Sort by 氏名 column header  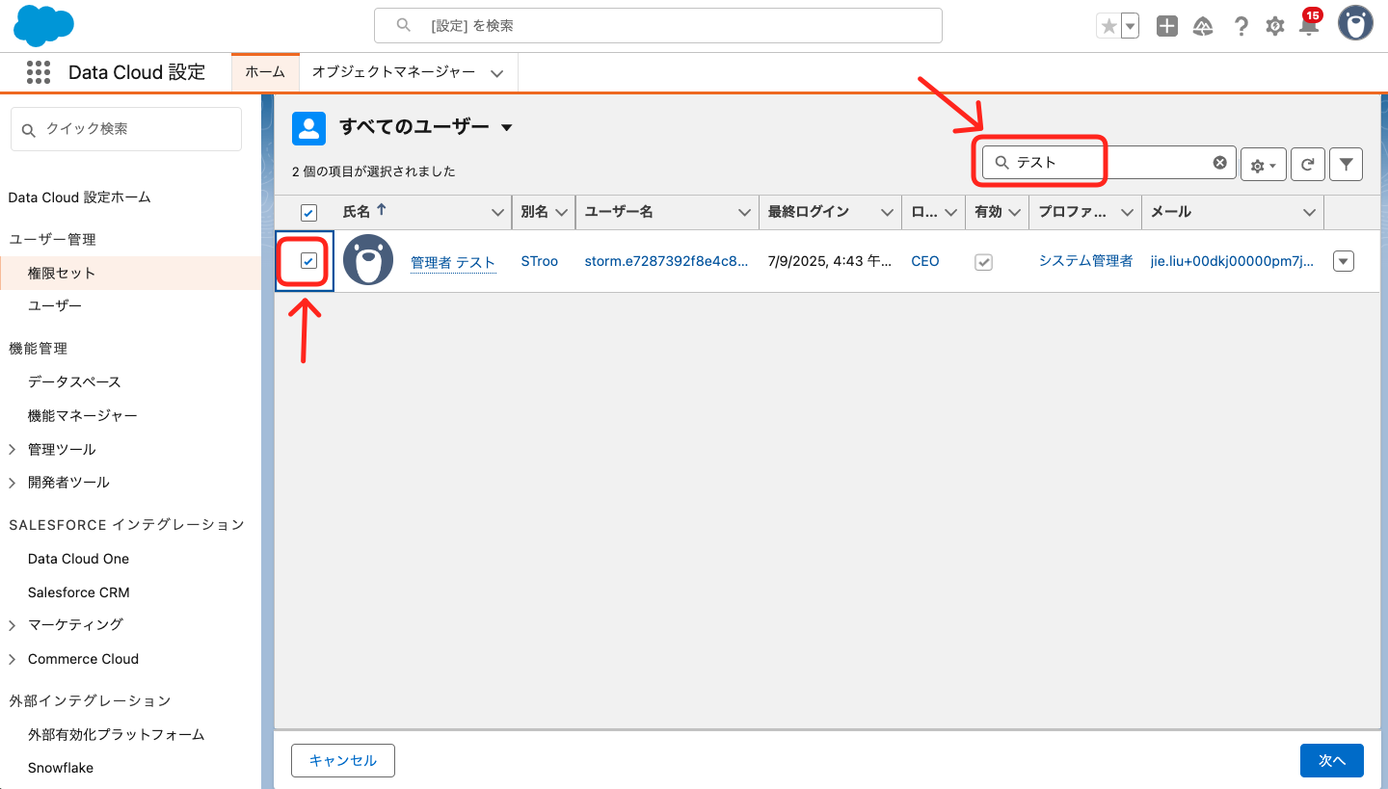click(x=357, y=212)
